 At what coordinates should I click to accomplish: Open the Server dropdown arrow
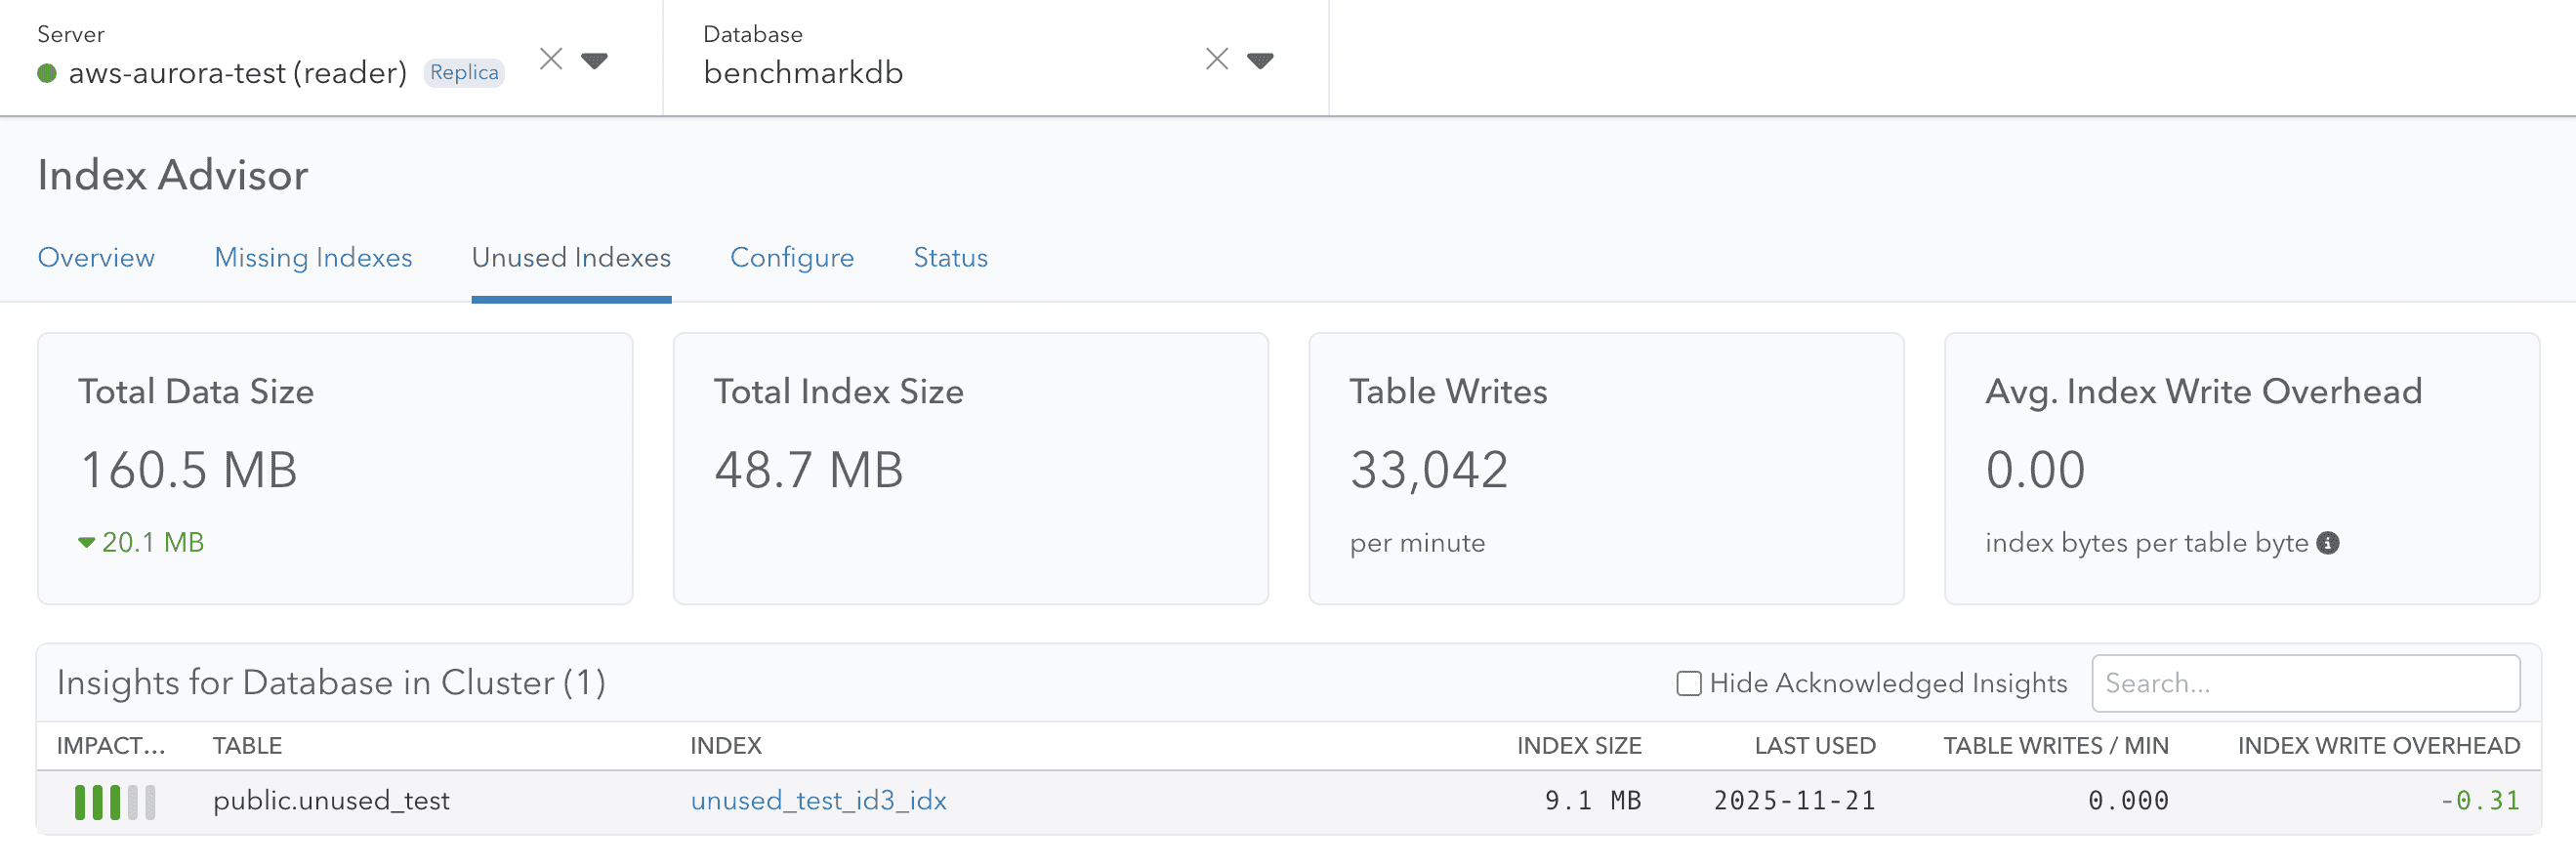point(595,61)
